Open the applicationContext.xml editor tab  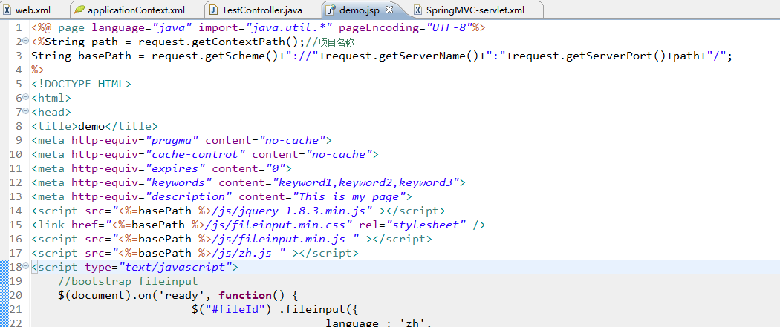point(136,10)
